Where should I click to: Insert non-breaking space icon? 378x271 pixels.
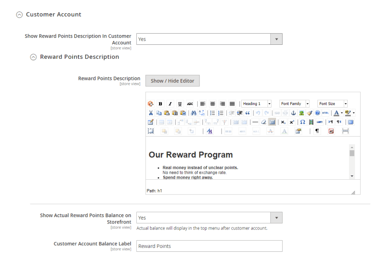tap(331, 131)
